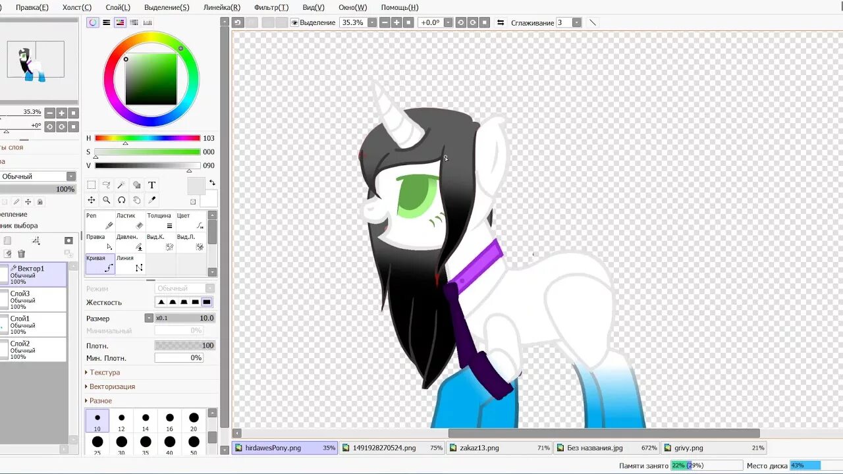The image size is (843, 474).
Task: Swap foreground and background colors
Action: (212, 182)
